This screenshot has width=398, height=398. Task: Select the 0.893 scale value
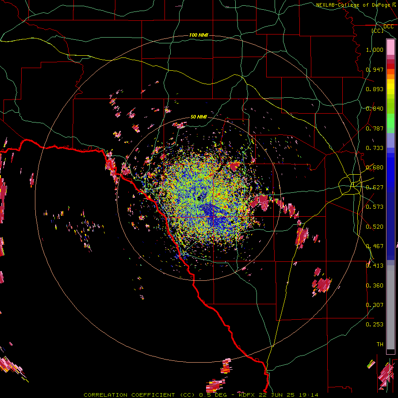pyautogui.click(x=375, y=89)
